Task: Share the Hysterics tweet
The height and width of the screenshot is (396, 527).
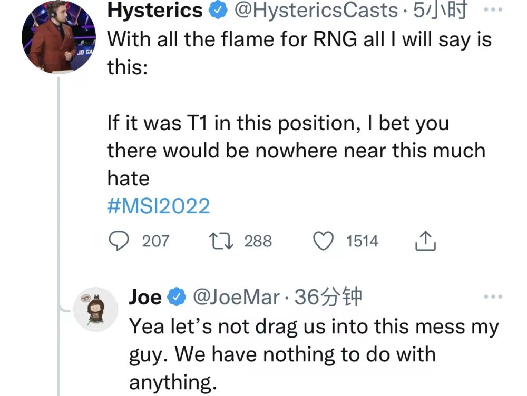Action: pos(425,241)
